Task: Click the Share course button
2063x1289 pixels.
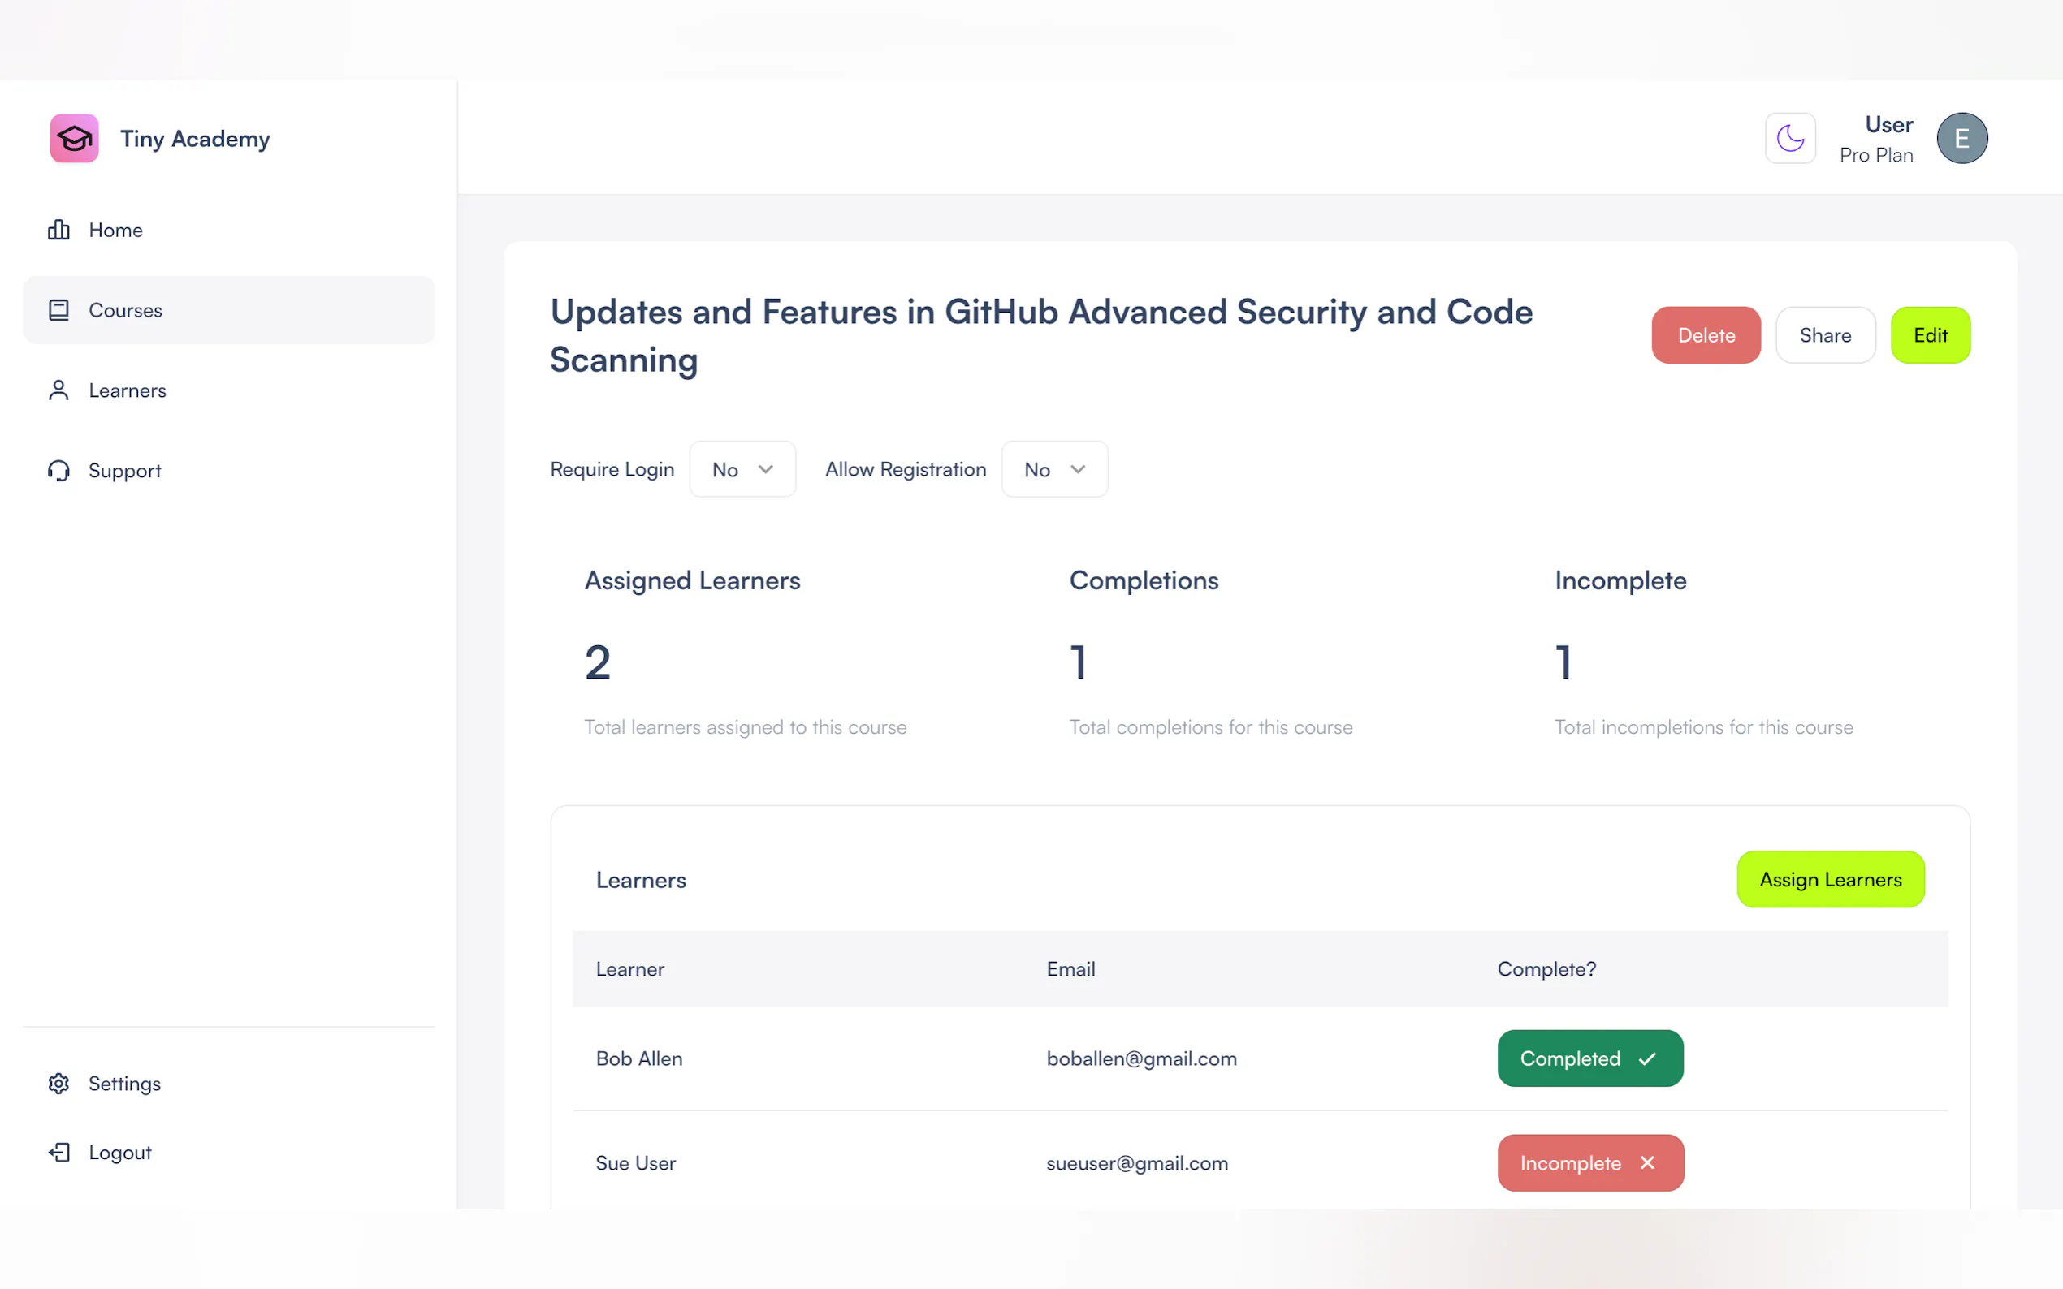Action: coord(1824,335)
